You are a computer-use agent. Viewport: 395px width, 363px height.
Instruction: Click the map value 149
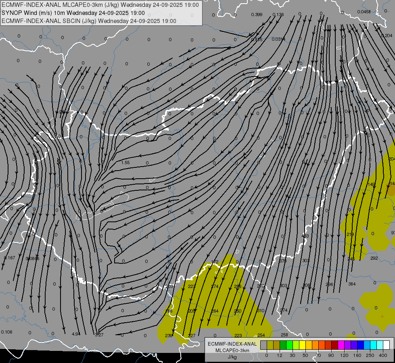click(372, 184)
